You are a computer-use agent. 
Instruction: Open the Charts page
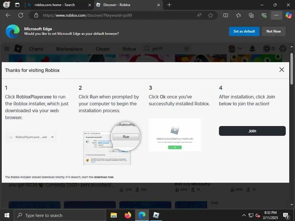click(x=36, y=49)
